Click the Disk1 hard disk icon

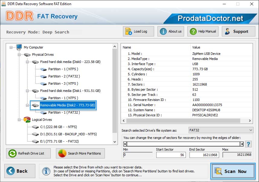click(x=35, y=91)
